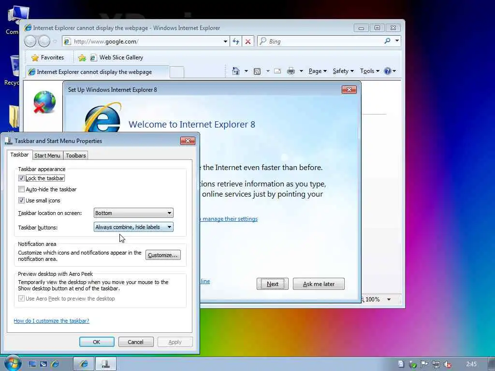This screenshot has width=495, height=371.
Task: Toggle 'Use Aero Peek to preview the desktop'
Action: [21, 299]
